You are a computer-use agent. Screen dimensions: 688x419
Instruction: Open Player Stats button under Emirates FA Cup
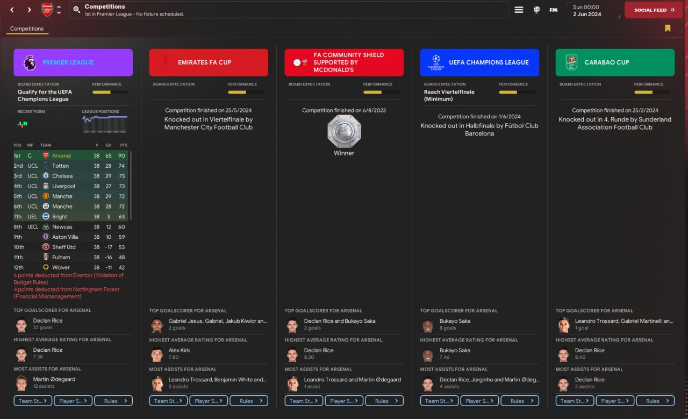tap(209, 401)
